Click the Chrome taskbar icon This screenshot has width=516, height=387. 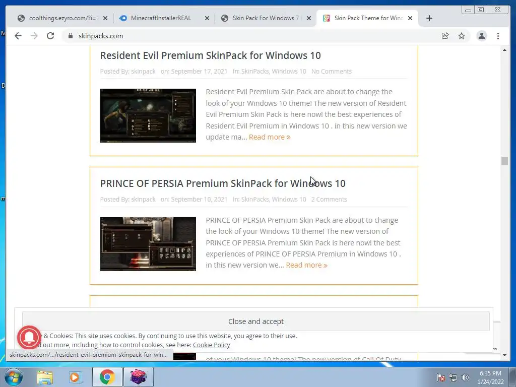[x=107, y=377]
